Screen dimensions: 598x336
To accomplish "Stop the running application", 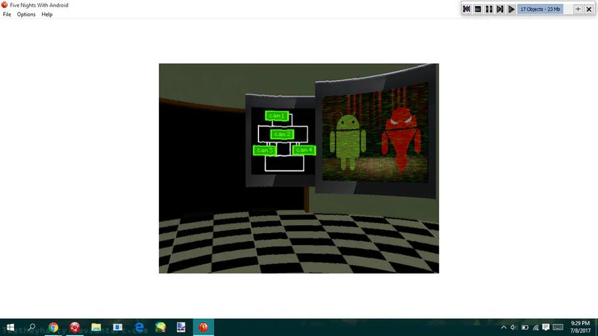I will 478,9.
